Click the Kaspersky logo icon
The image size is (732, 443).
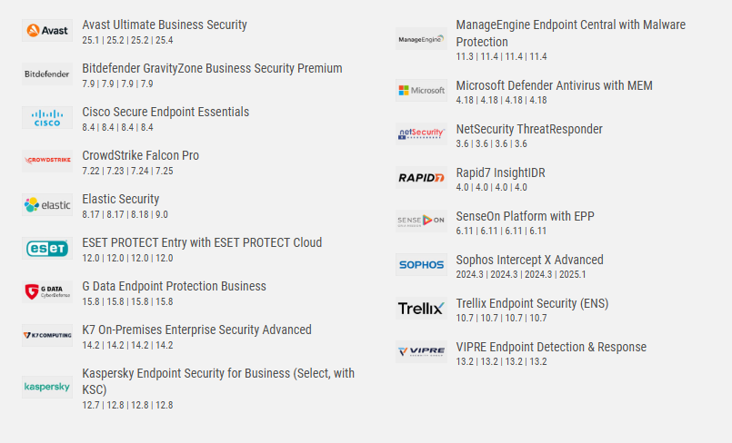pyautogui.click(x=47, y=387)
